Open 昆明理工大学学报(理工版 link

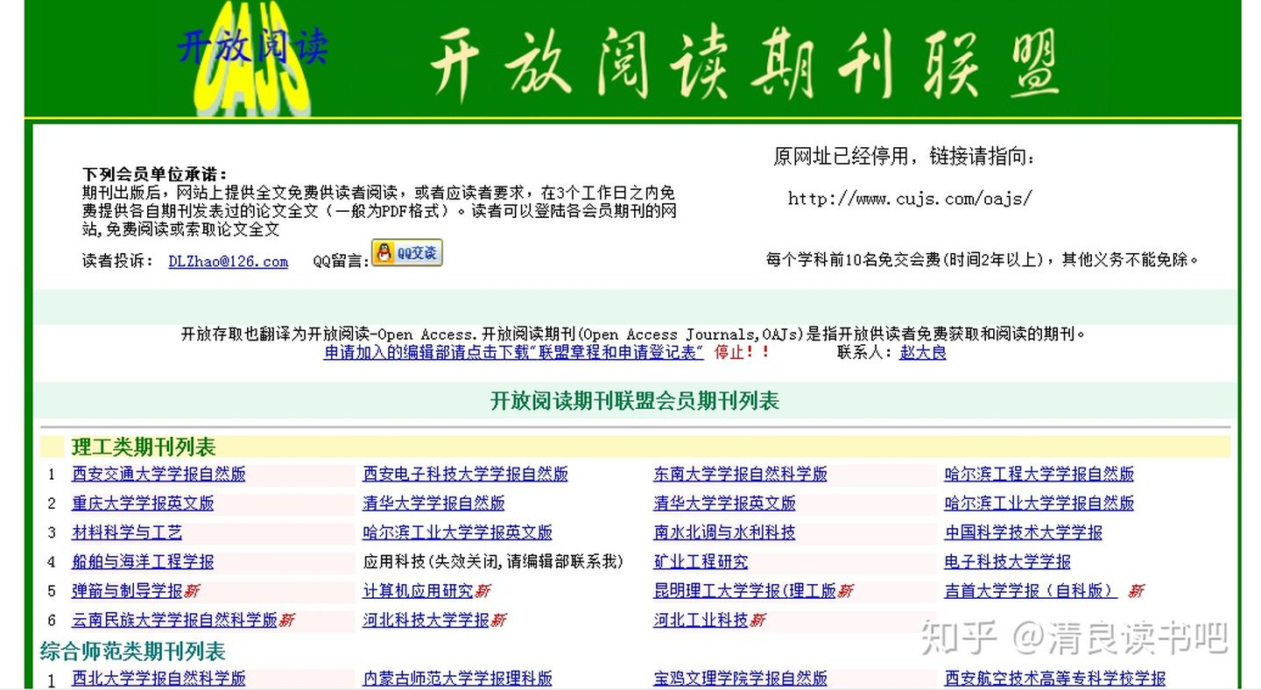coord(744,590)
